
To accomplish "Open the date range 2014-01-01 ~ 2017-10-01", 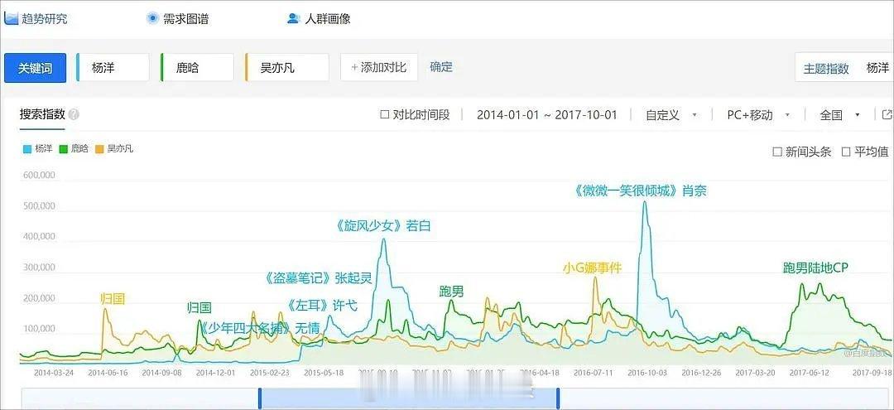I will [x=547, y=114].
